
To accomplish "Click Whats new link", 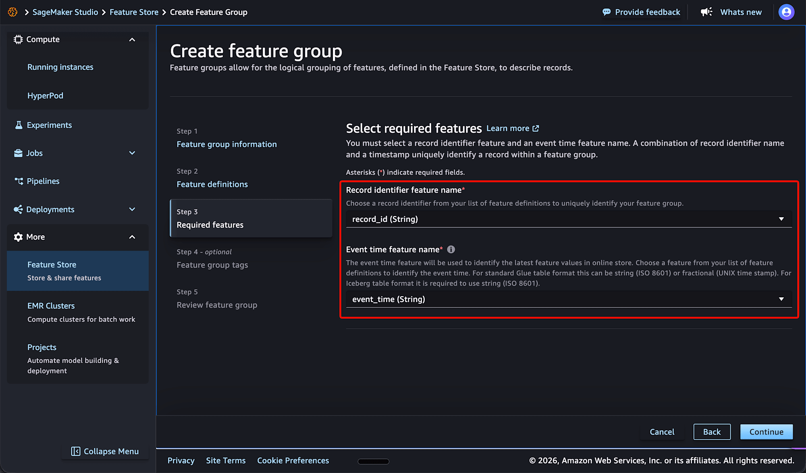I will tap(741, 12).
